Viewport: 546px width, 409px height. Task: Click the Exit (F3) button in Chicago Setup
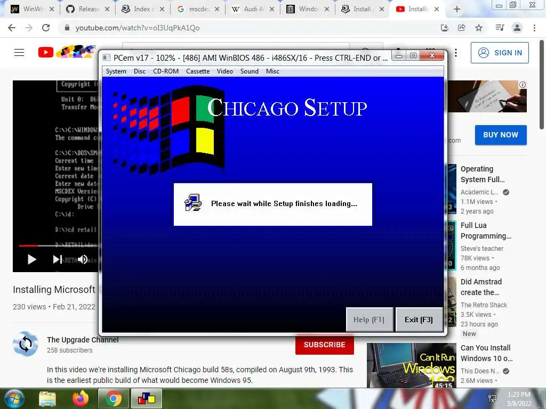419,320
